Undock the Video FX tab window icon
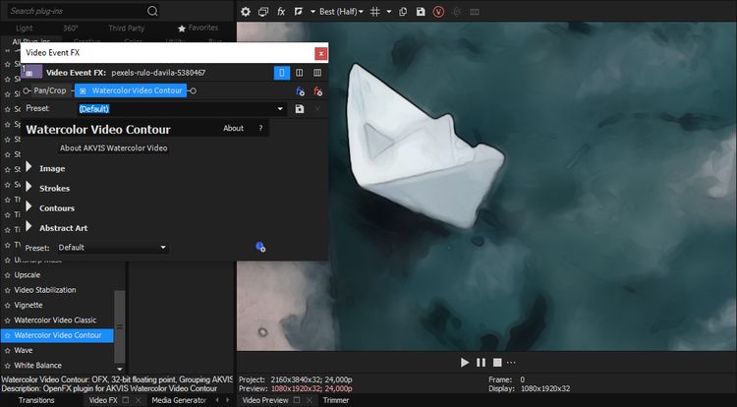 pyautogui.click(x=126, y=400)
